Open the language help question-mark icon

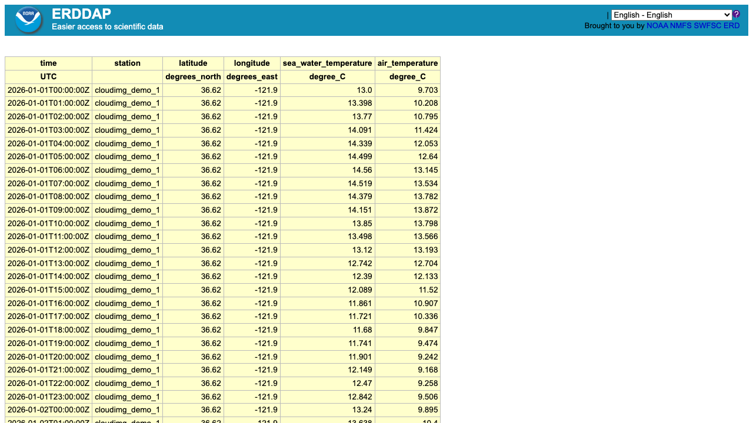click(x=736, y=15)
